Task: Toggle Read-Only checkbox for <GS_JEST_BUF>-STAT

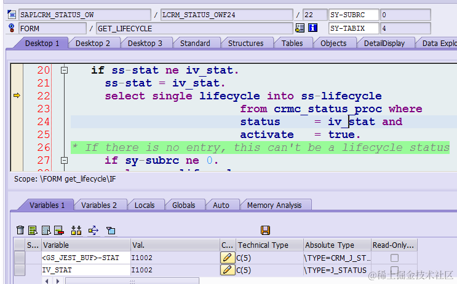Action: (x=394, y=258)
